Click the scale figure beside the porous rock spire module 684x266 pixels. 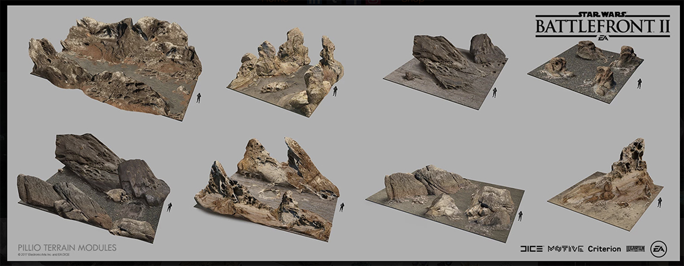[660, 202]
